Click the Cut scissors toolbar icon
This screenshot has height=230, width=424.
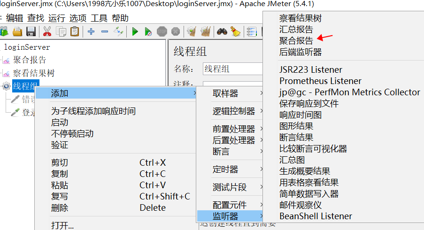(x=47, y=31)
